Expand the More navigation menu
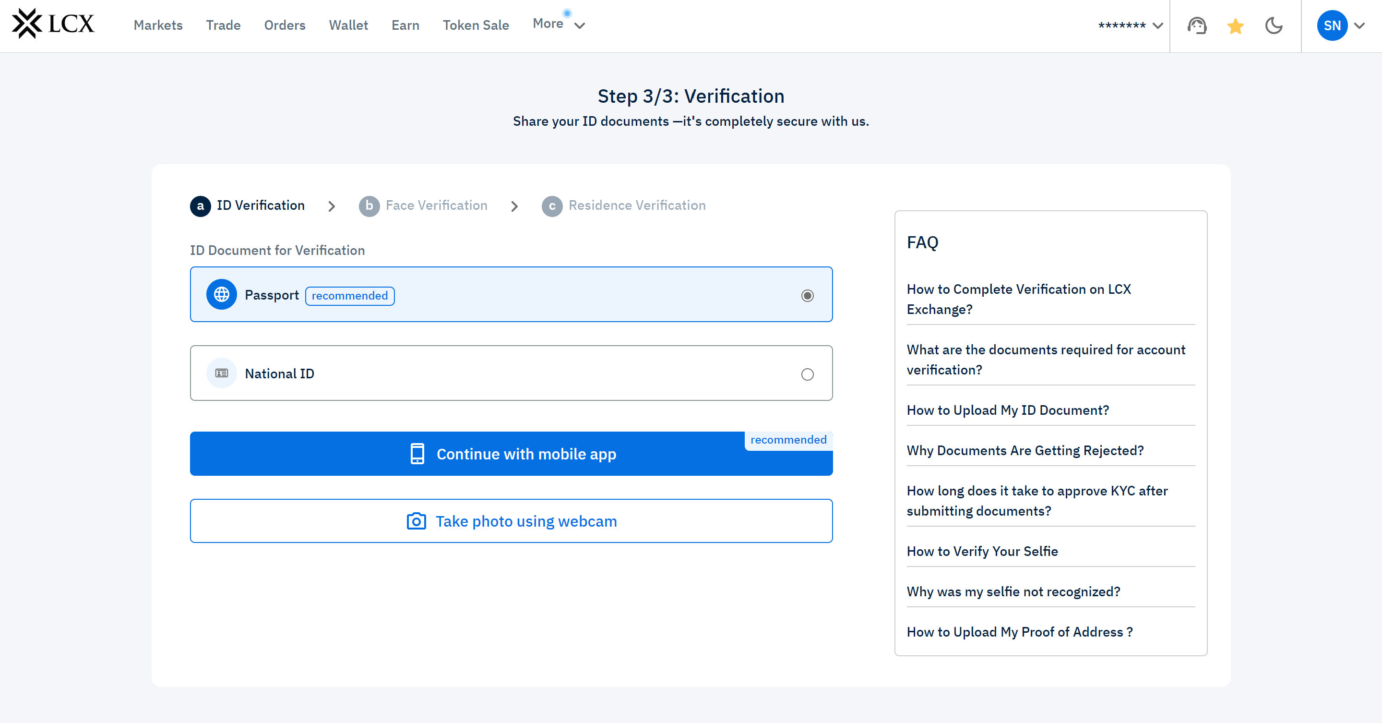Screen dimensions: 1382x723 (558, 24)
